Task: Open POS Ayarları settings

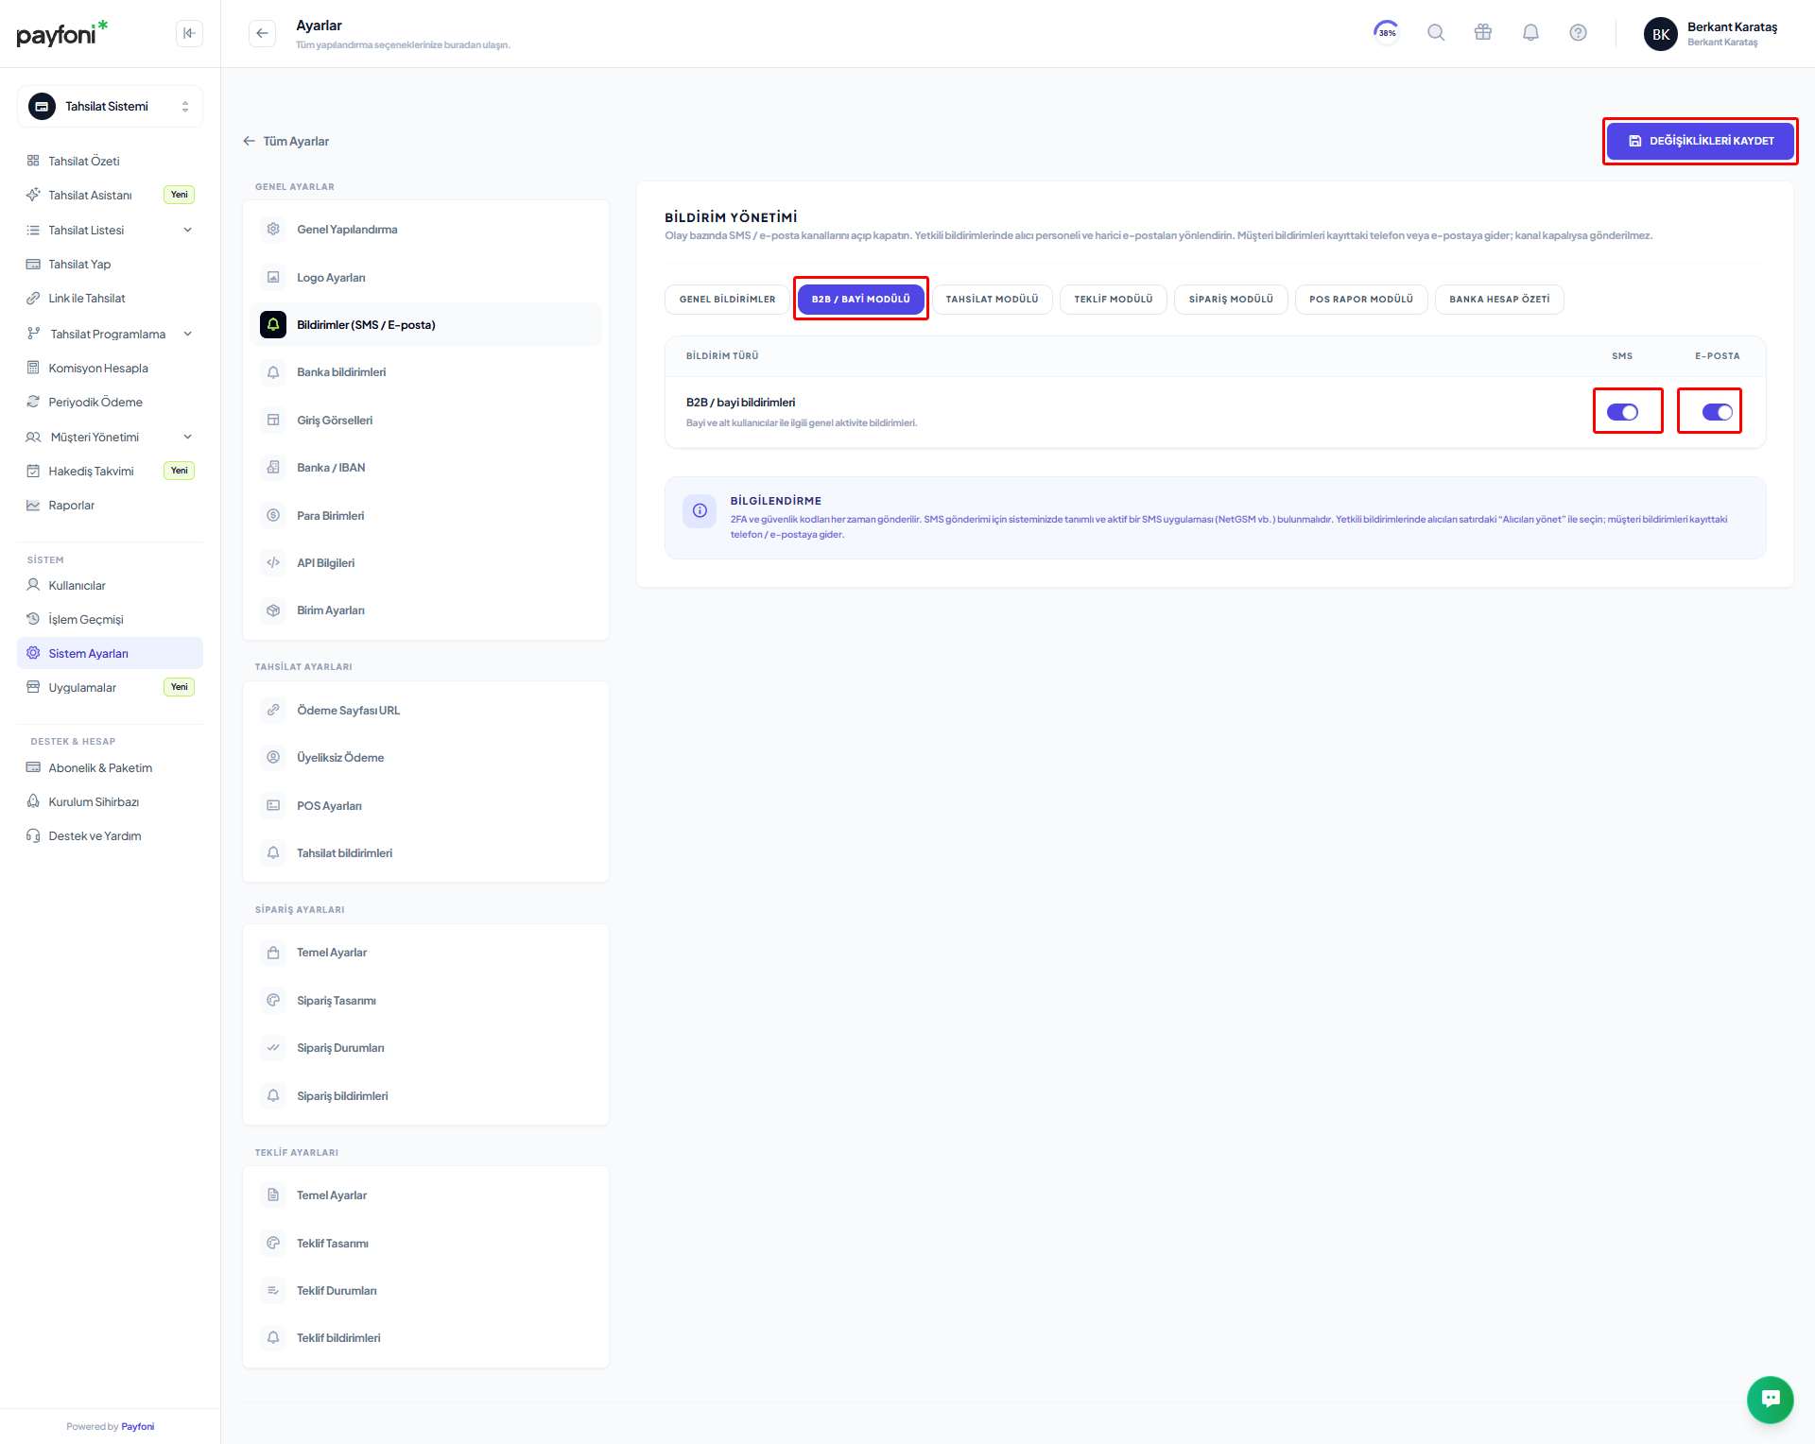Action: 426,805
